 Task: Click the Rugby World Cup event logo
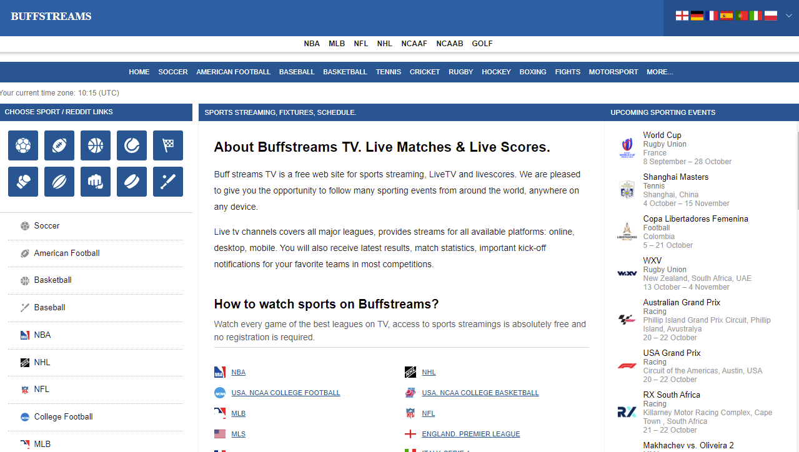627,148
